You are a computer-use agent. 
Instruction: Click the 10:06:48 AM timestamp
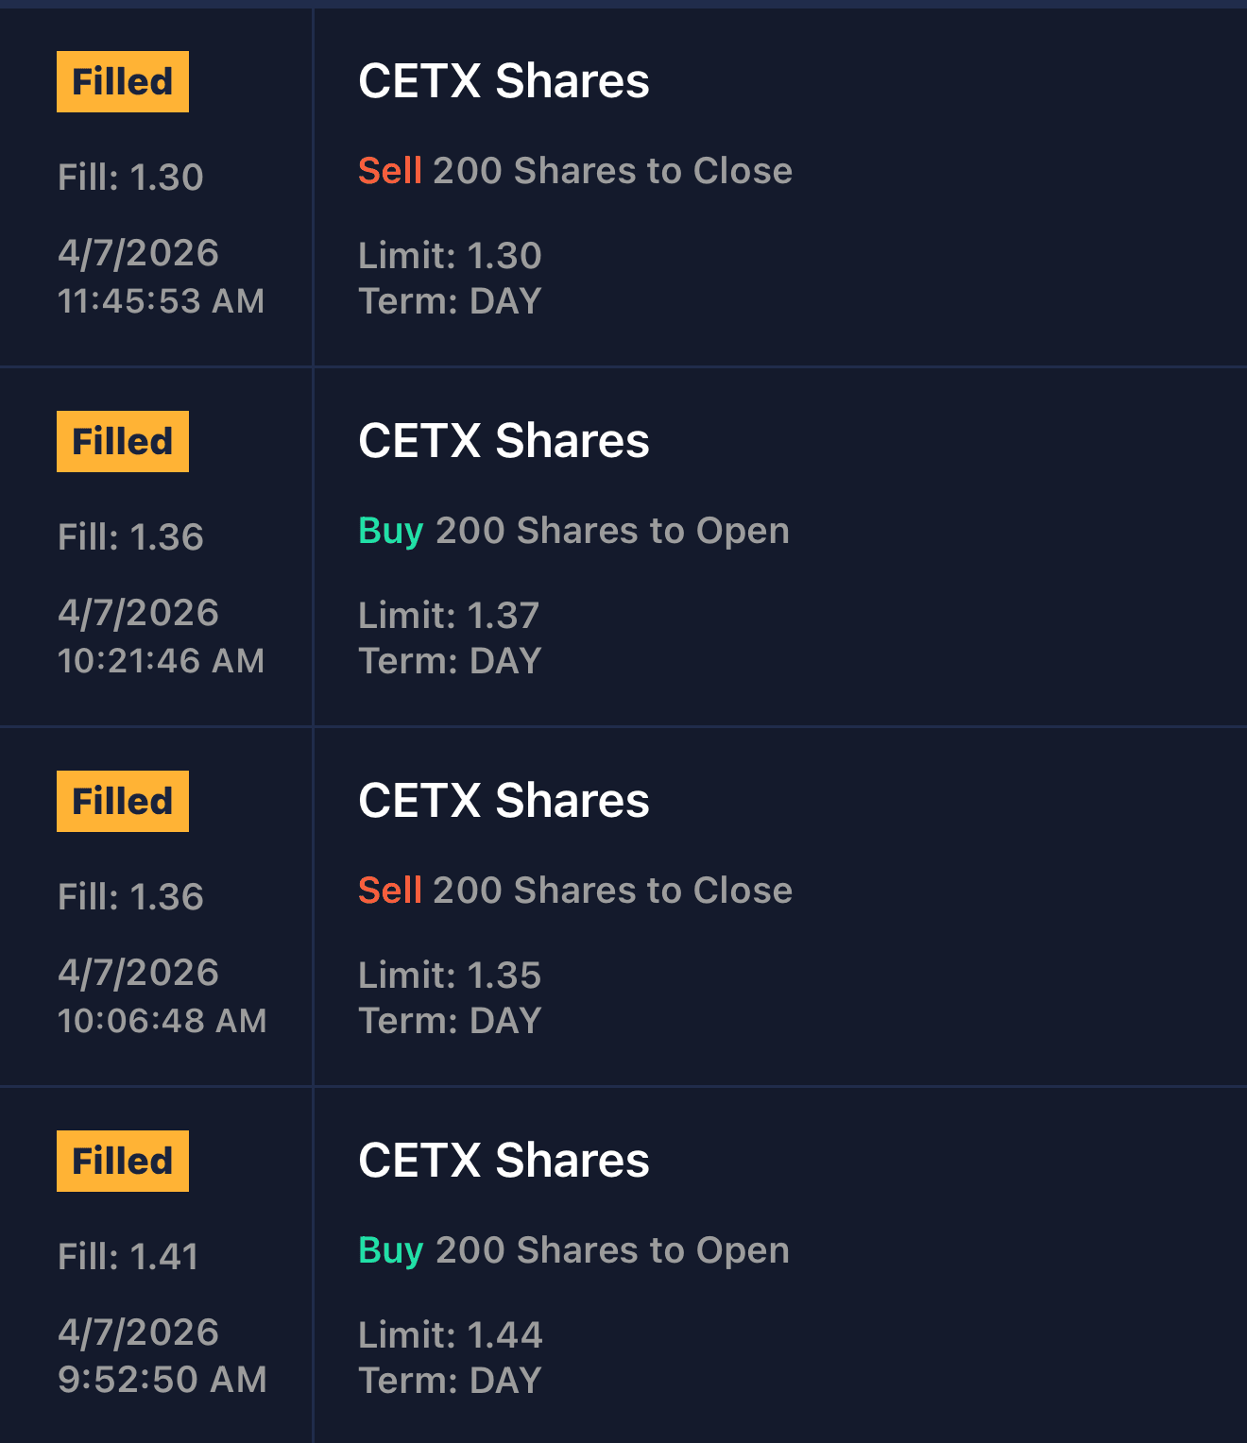pyautogui.click(x=162, y=1021)
